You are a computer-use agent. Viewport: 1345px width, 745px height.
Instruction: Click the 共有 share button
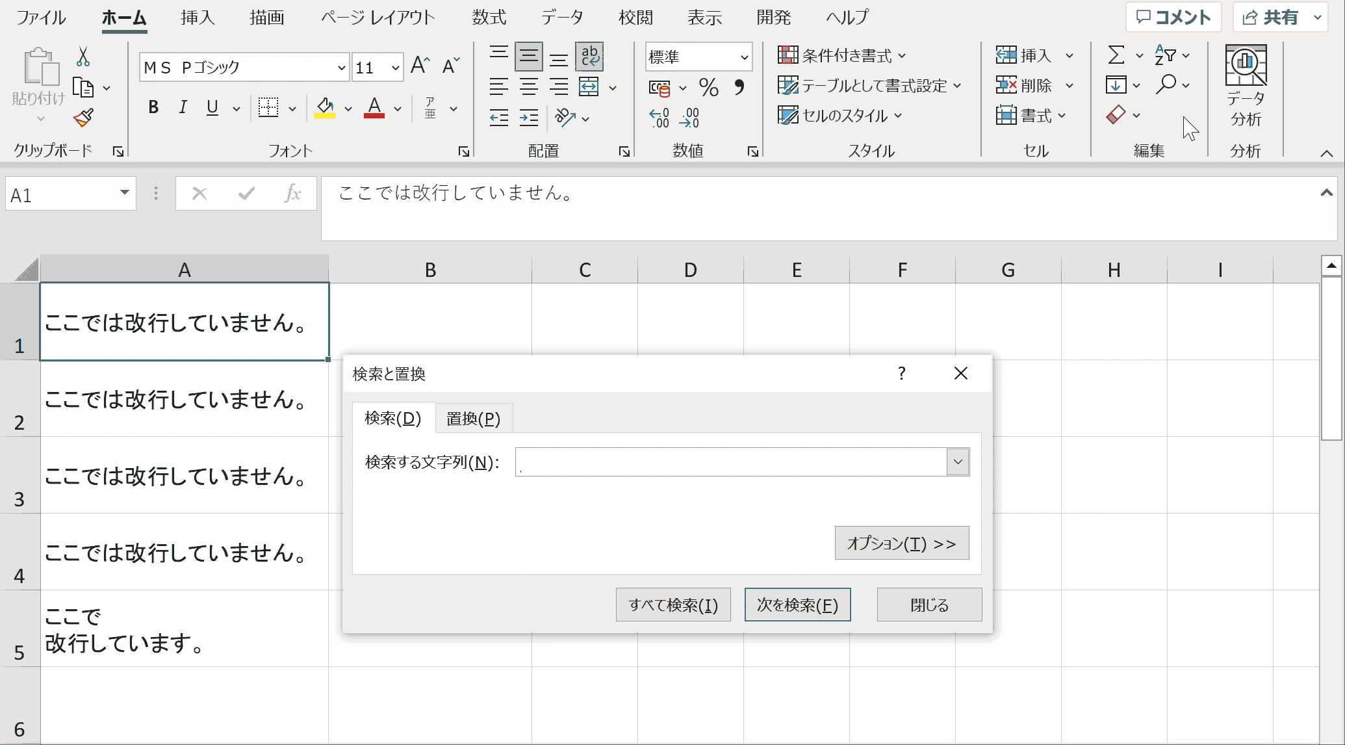click(1279, 18)
